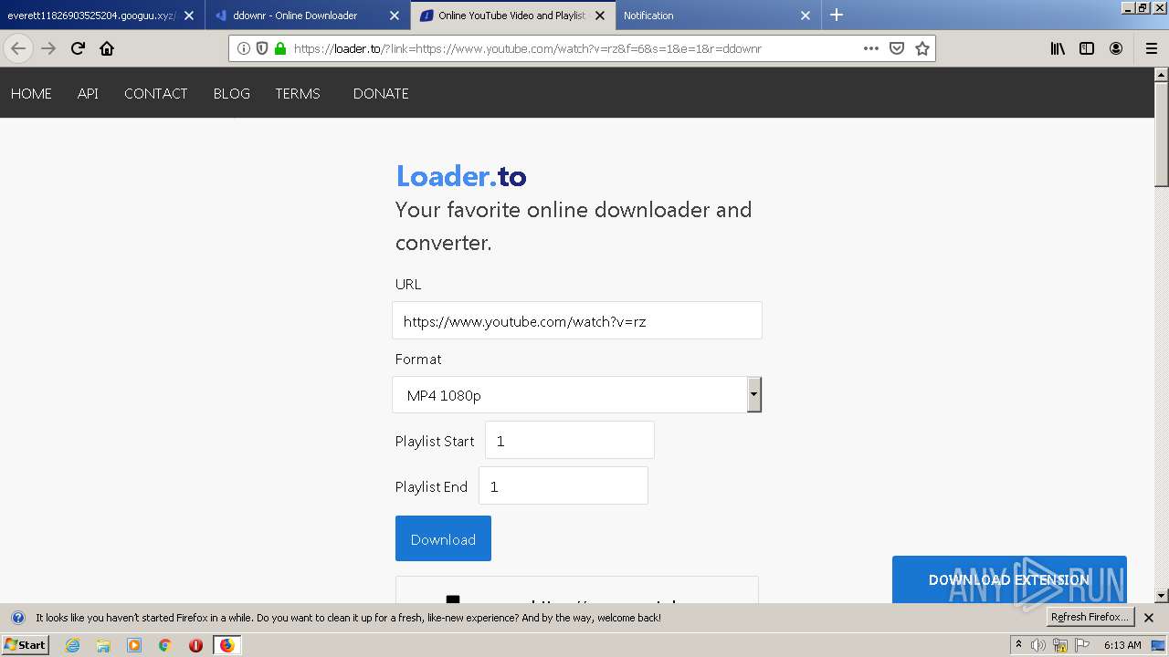Open TERMS in site navigation
The image size is (1169, 657).
click(x=298, y=93)
